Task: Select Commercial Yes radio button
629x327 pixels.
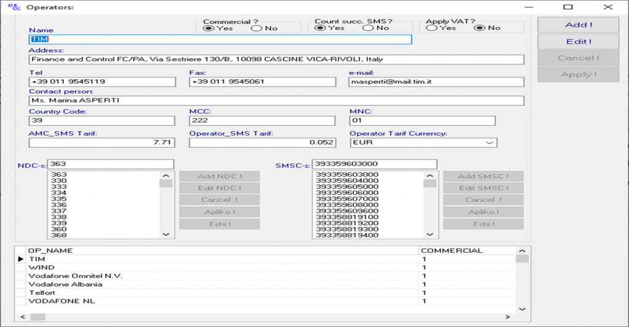Action: tap(208, 28)
